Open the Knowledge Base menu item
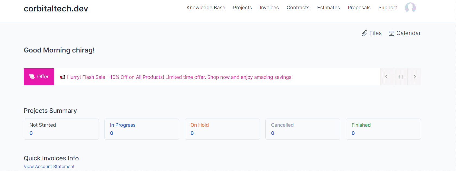The image size is (456, 171). tap(206, 8)
